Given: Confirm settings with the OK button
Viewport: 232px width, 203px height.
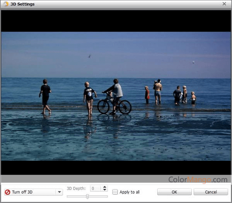Looking at the screenshot, I should tap(174, 192).
